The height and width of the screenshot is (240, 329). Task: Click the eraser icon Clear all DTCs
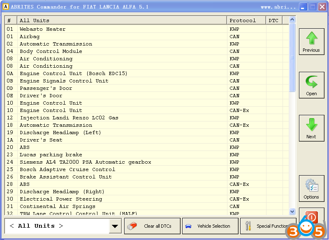[153, 226]
